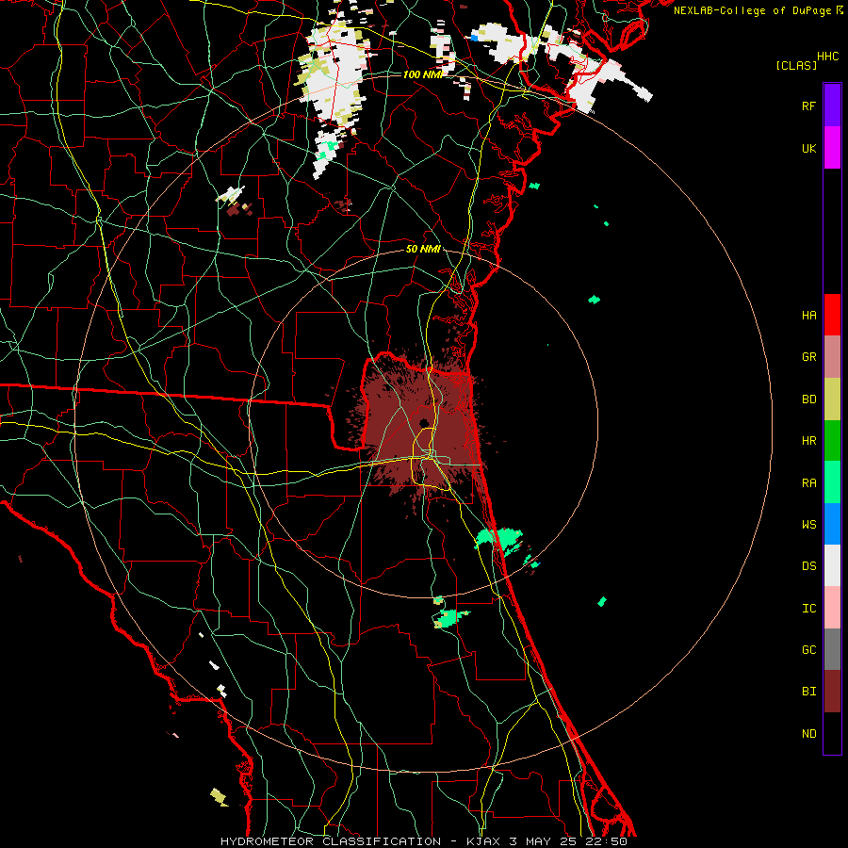Click the 100 NMI range ring label
This screenshot has height=848, width=848.
(422, 74)
